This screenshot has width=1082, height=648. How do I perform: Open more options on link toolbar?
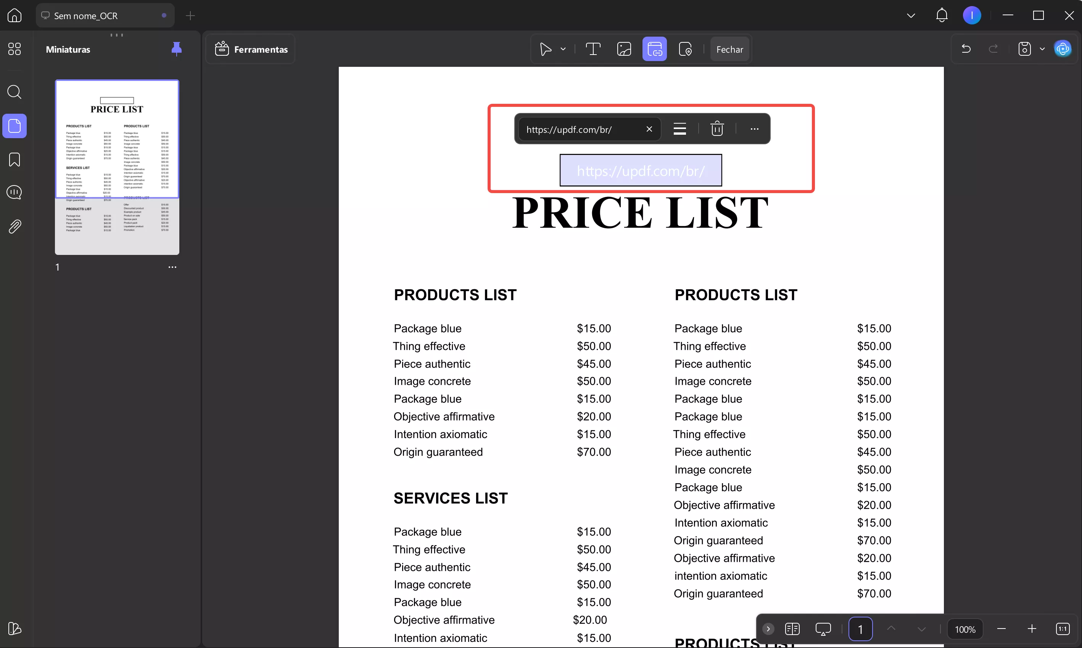point(754,129)
